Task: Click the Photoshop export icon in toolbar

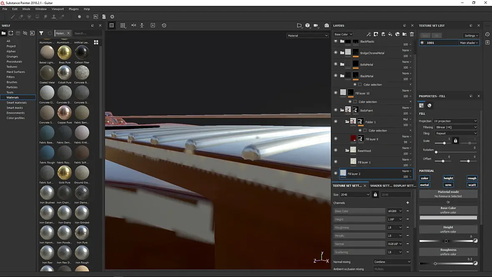Action: 96,17
